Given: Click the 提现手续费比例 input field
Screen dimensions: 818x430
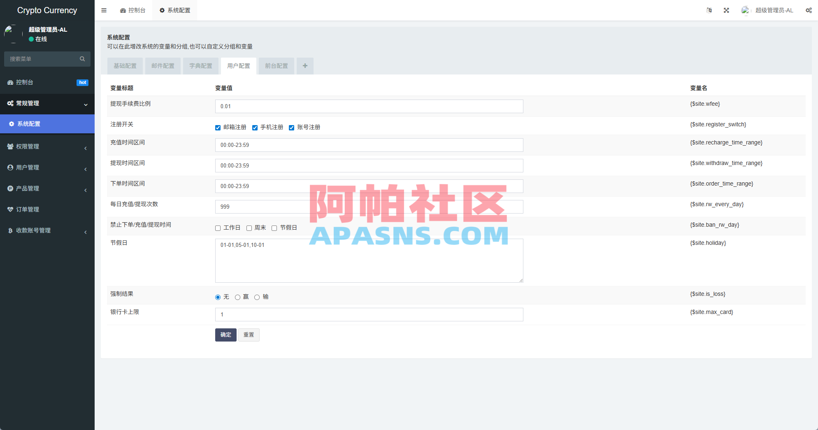Looking at the screenshot, I should [369, 106].
